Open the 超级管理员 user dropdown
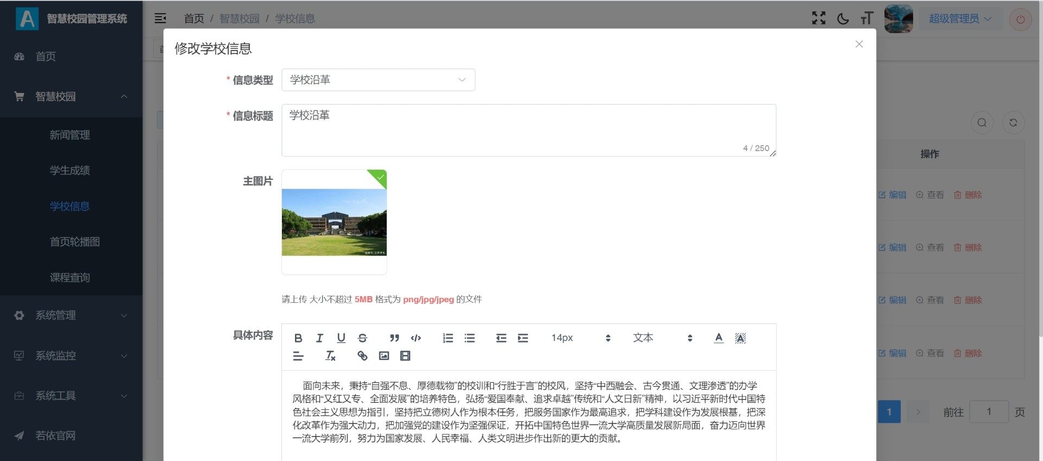This screenshot has height=461, width=1043. point(960,18)
